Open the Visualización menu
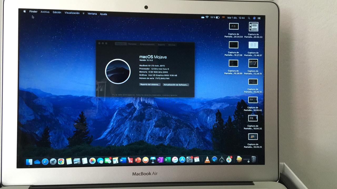Screen dimensions: 337x189 tap(72, 13)
